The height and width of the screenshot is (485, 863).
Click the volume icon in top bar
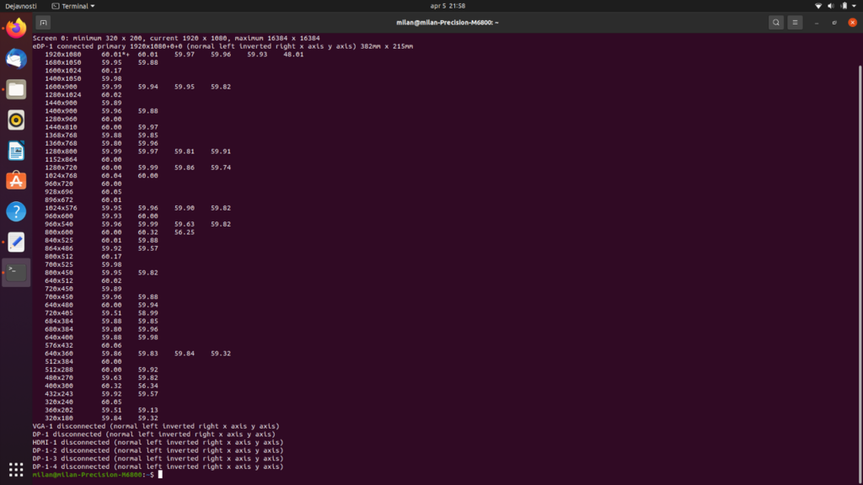pyautogui.click(x=830, y=6)
